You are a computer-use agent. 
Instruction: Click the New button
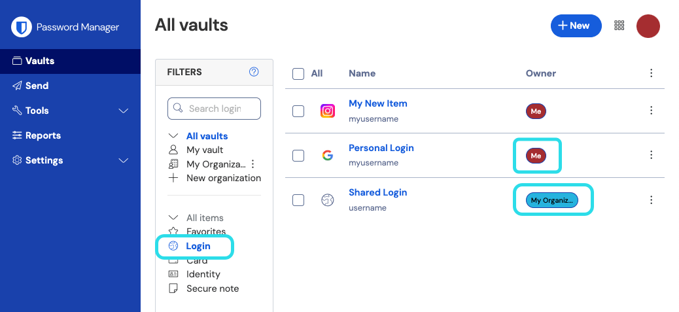pos(576,26)
